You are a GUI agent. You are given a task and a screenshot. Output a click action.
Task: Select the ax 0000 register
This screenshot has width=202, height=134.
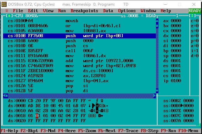(x=172, y=21)
